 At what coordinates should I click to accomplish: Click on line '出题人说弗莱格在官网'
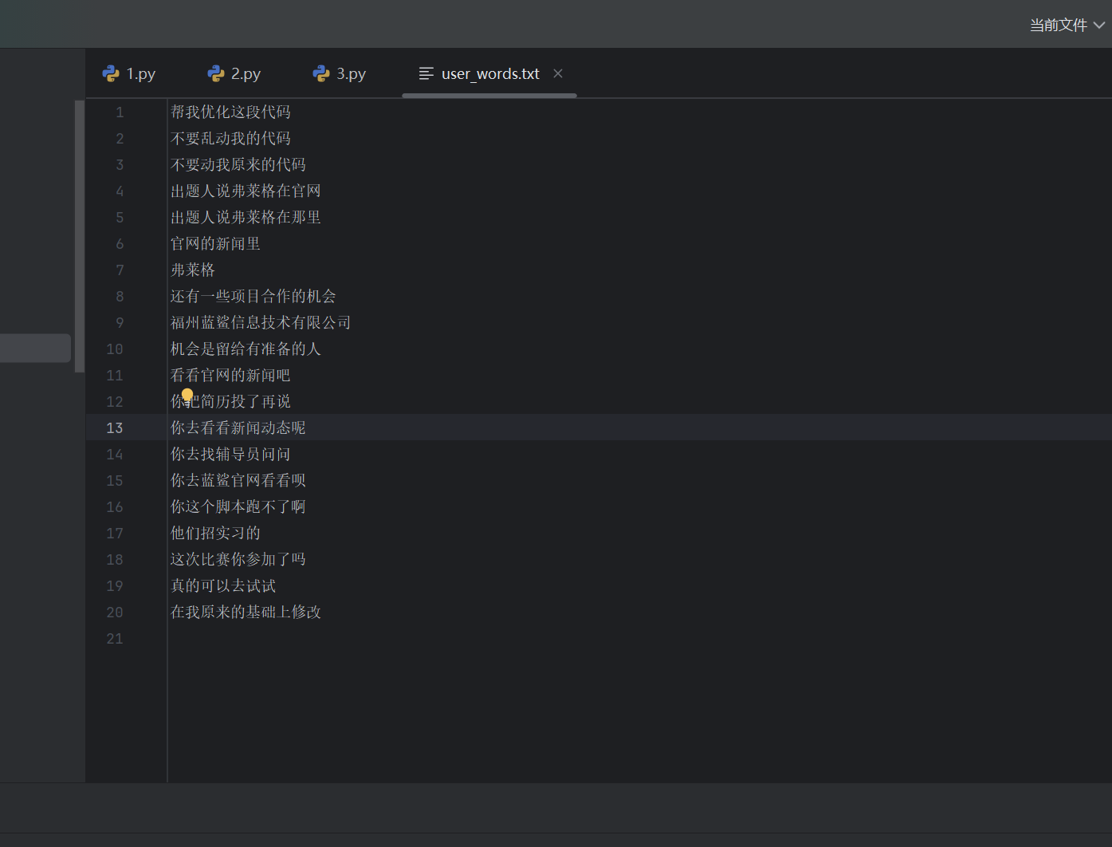click(246, 191)
